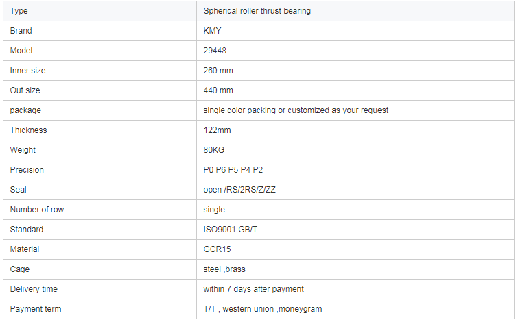Click the 'steel ,brass' cage value

[224, 269]
